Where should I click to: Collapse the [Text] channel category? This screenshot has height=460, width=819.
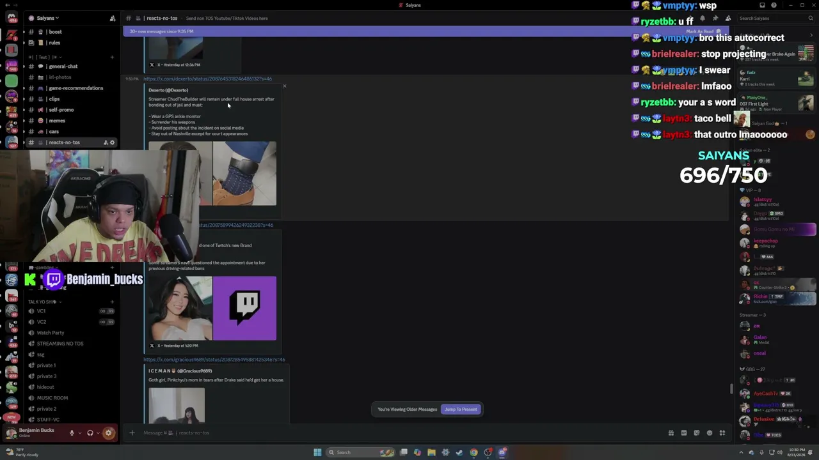44,57
